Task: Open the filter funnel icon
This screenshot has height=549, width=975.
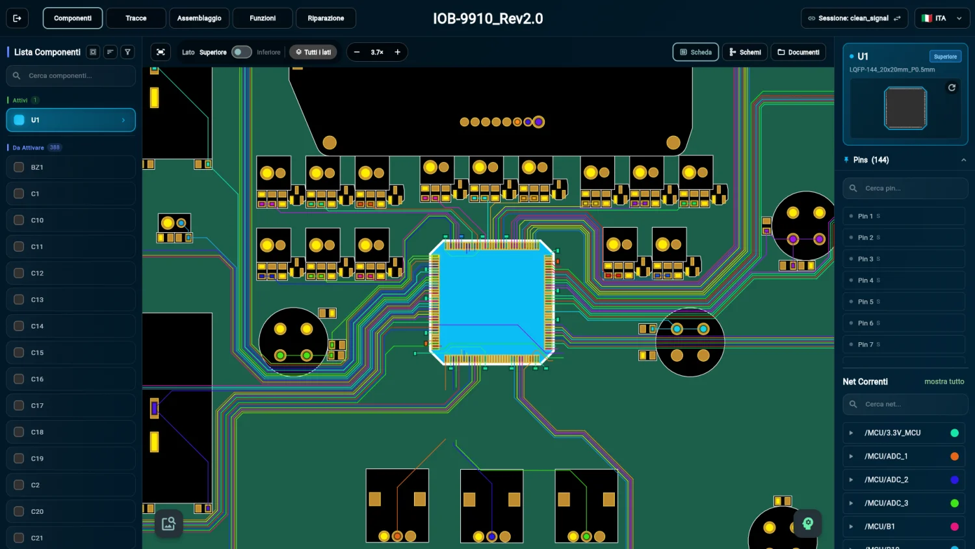Action: click(x=128, y=52)
